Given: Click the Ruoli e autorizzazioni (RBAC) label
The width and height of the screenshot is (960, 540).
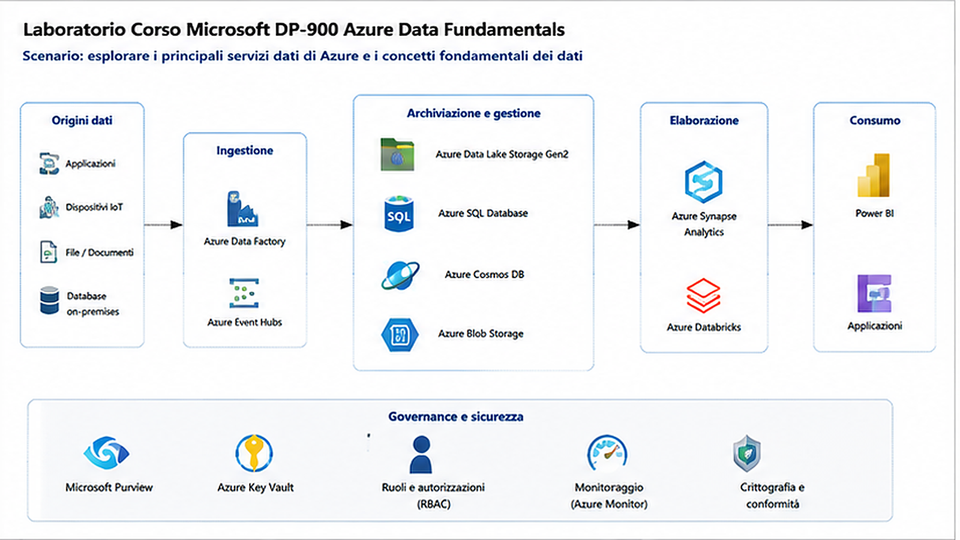Looking at the screenshot, I should coord(433,496).
